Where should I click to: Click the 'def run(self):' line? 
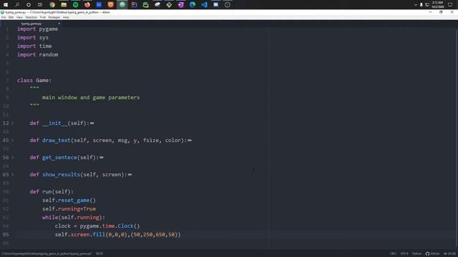[52, 192]
